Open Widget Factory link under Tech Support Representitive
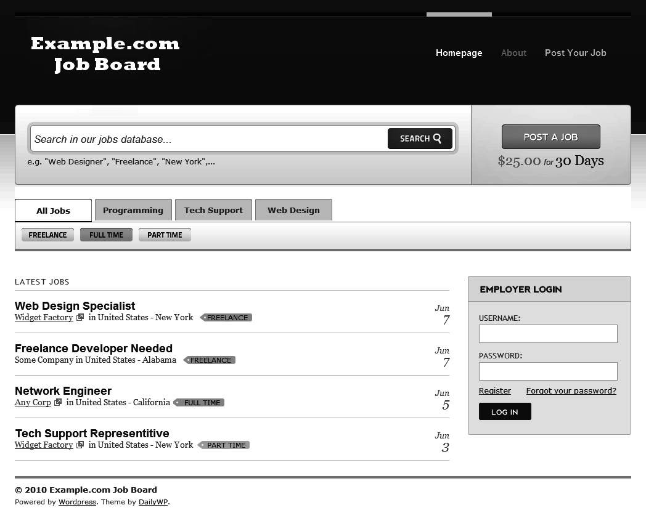646x521 pixels. pos(44,445)
